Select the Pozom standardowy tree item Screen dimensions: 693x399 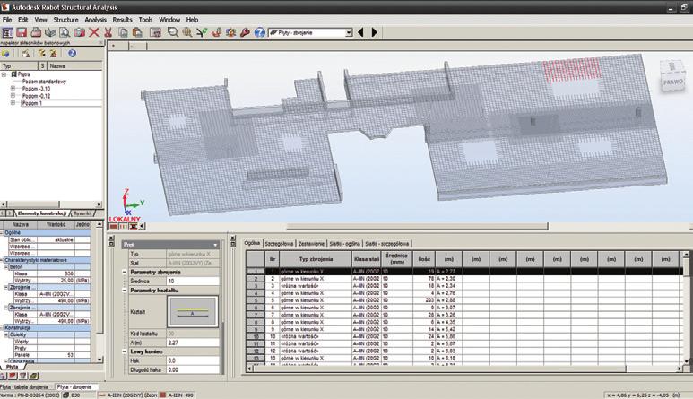pyautogui.click(x=44, y=82)
